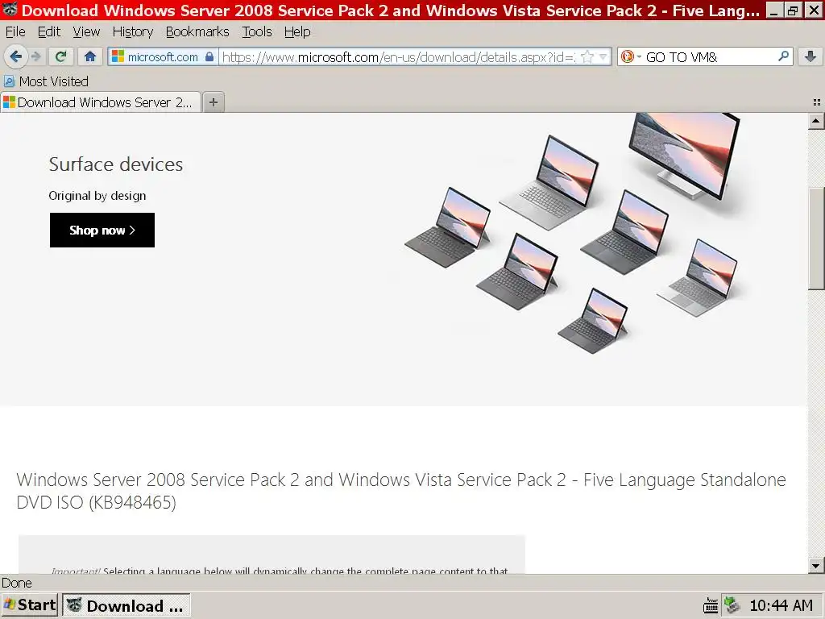825x619 pixels.
Task: Reload the current page
Action: [x=61, y=56]
